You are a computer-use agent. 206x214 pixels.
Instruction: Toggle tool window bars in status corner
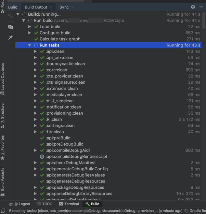click(x=3, y=211)
